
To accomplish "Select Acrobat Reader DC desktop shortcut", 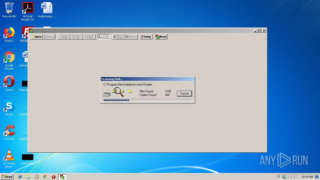I will coord(28,11).
